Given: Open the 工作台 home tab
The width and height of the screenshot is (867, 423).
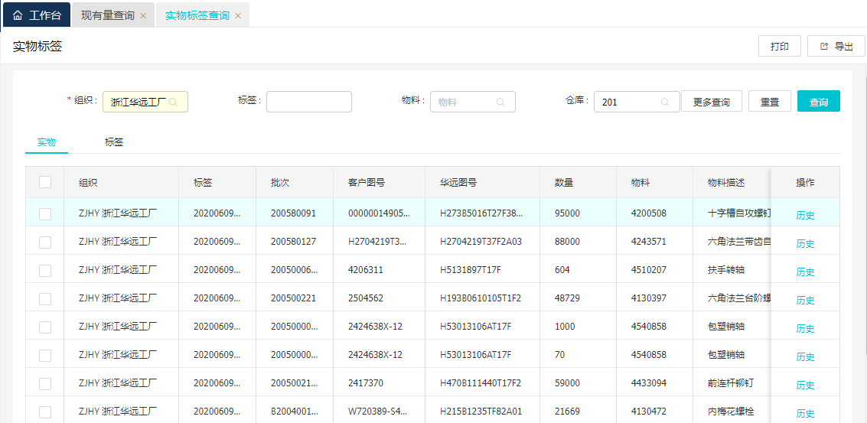Looking at the screenshot, I should pyautogui.click(x=37, y=15).
